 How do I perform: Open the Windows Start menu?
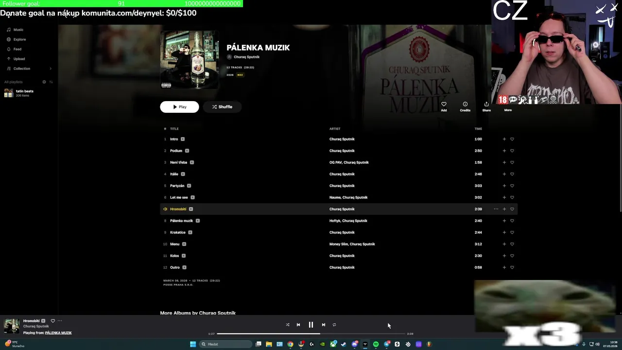[193, 344]
